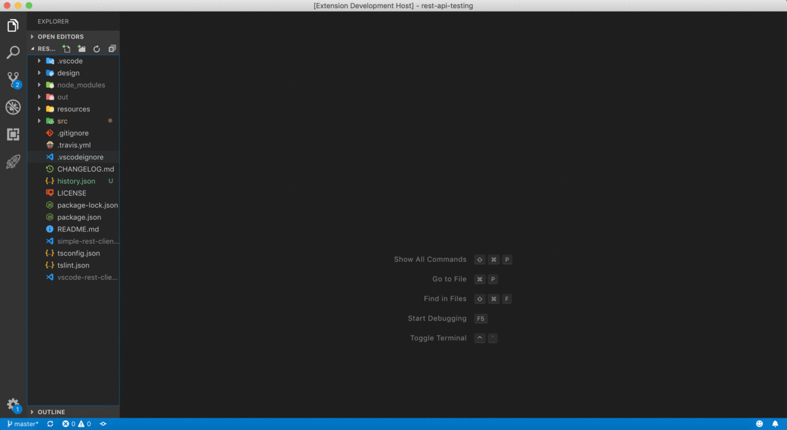Open the warnings count in status bar
The width and height of the screenshot is (787, 430).
85,424
